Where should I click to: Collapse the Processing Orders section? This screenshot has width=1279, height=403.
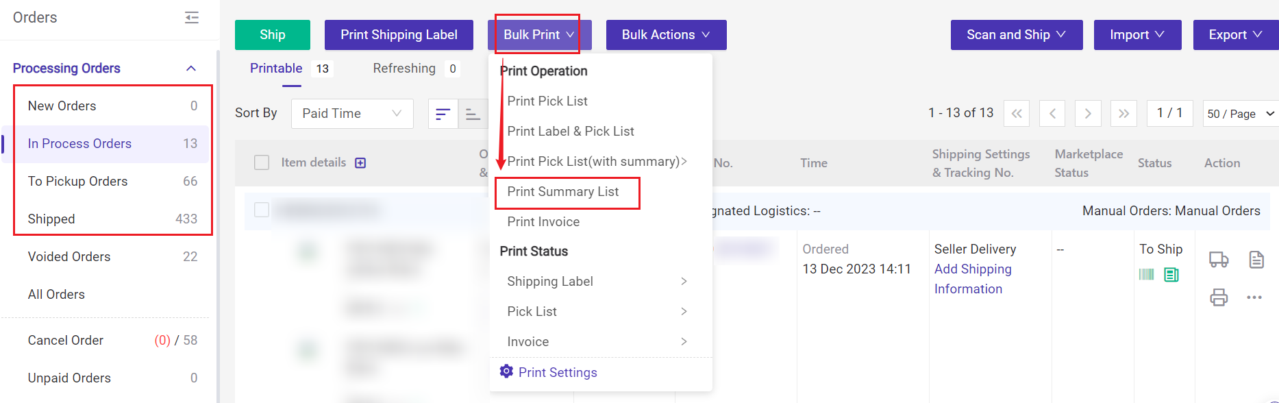pyautogui.click(x=191, y=68)
